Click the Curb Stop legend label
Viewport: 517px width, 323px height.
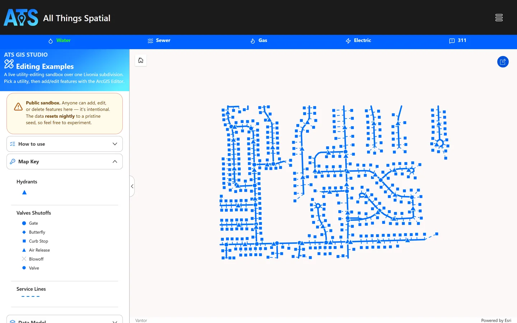[x=38, y=241]
